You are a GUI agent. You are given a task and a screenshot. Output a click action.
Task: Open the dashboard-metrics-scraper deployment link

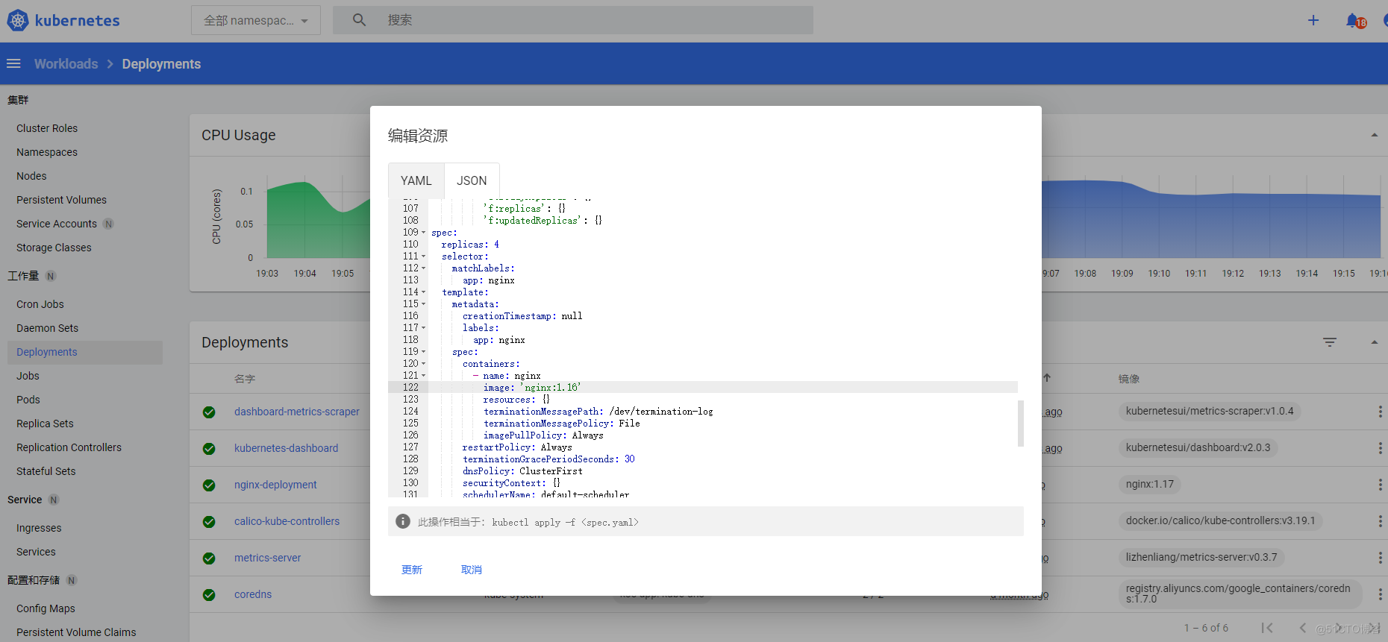[x=297, y=412]
